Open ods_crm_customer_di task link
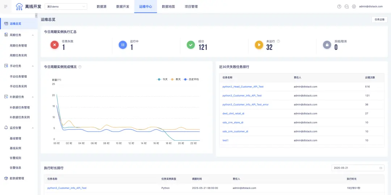This screenshot has height=195, width=391. pyautogui.click(x=235, y=131)
